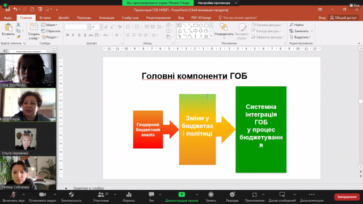Click the Find (Найти) magnifier icon
The image size is (363, 204).
292,25
